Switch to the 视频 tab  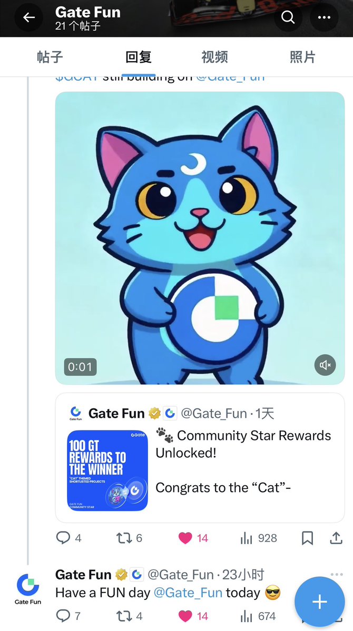point(214,57)
